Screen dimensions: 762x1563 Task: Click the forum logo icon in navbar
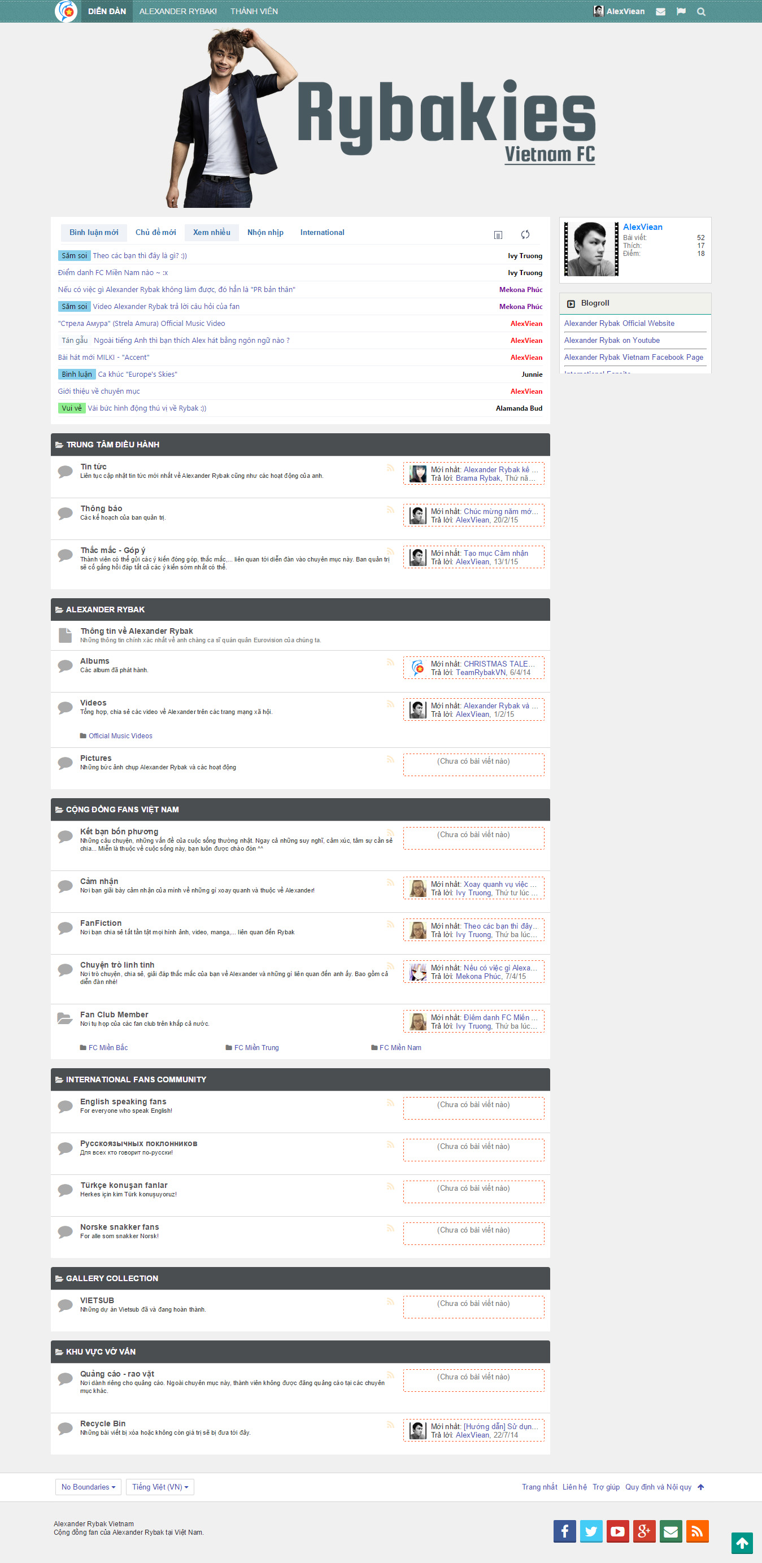[66, 11]
